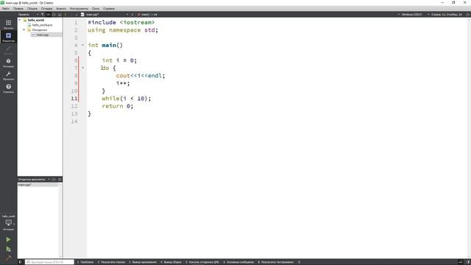Open the Design mode icon
471x265 pixels.
(8, 49)
